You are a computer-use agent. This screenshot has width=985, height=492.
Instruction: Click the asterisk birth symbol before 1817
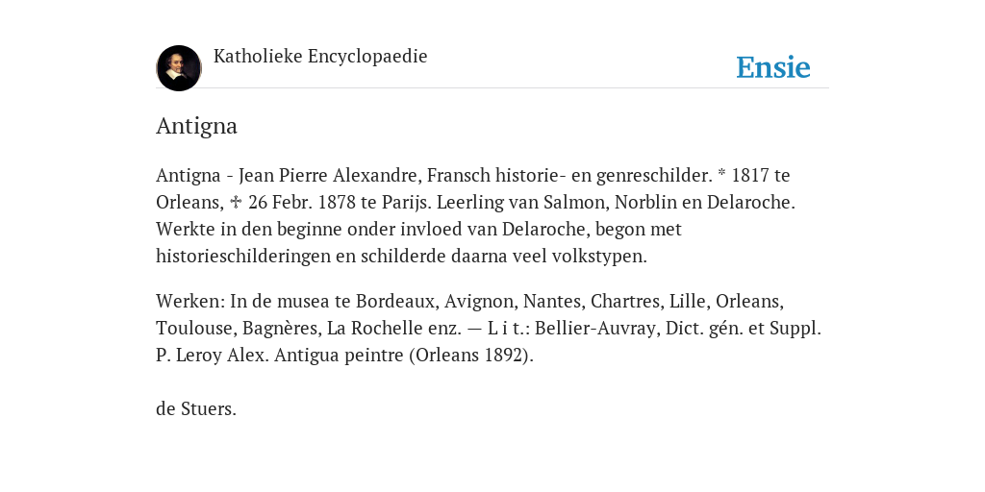point(721,173)
